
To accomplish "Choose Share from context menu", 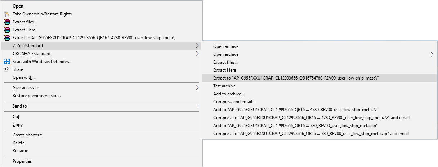I will (x=101, y=69).
